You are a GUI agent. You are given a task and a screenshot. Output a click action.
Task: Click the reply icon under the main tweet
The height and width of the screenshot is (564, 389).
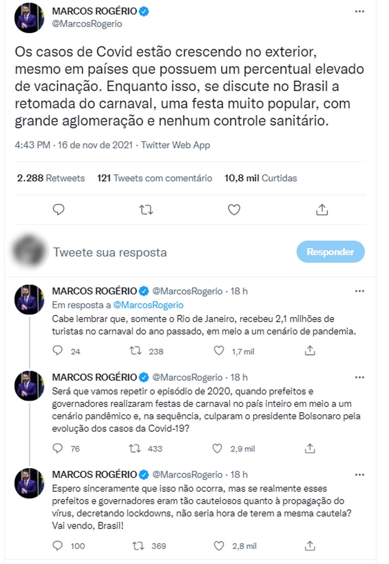(59, 209)
